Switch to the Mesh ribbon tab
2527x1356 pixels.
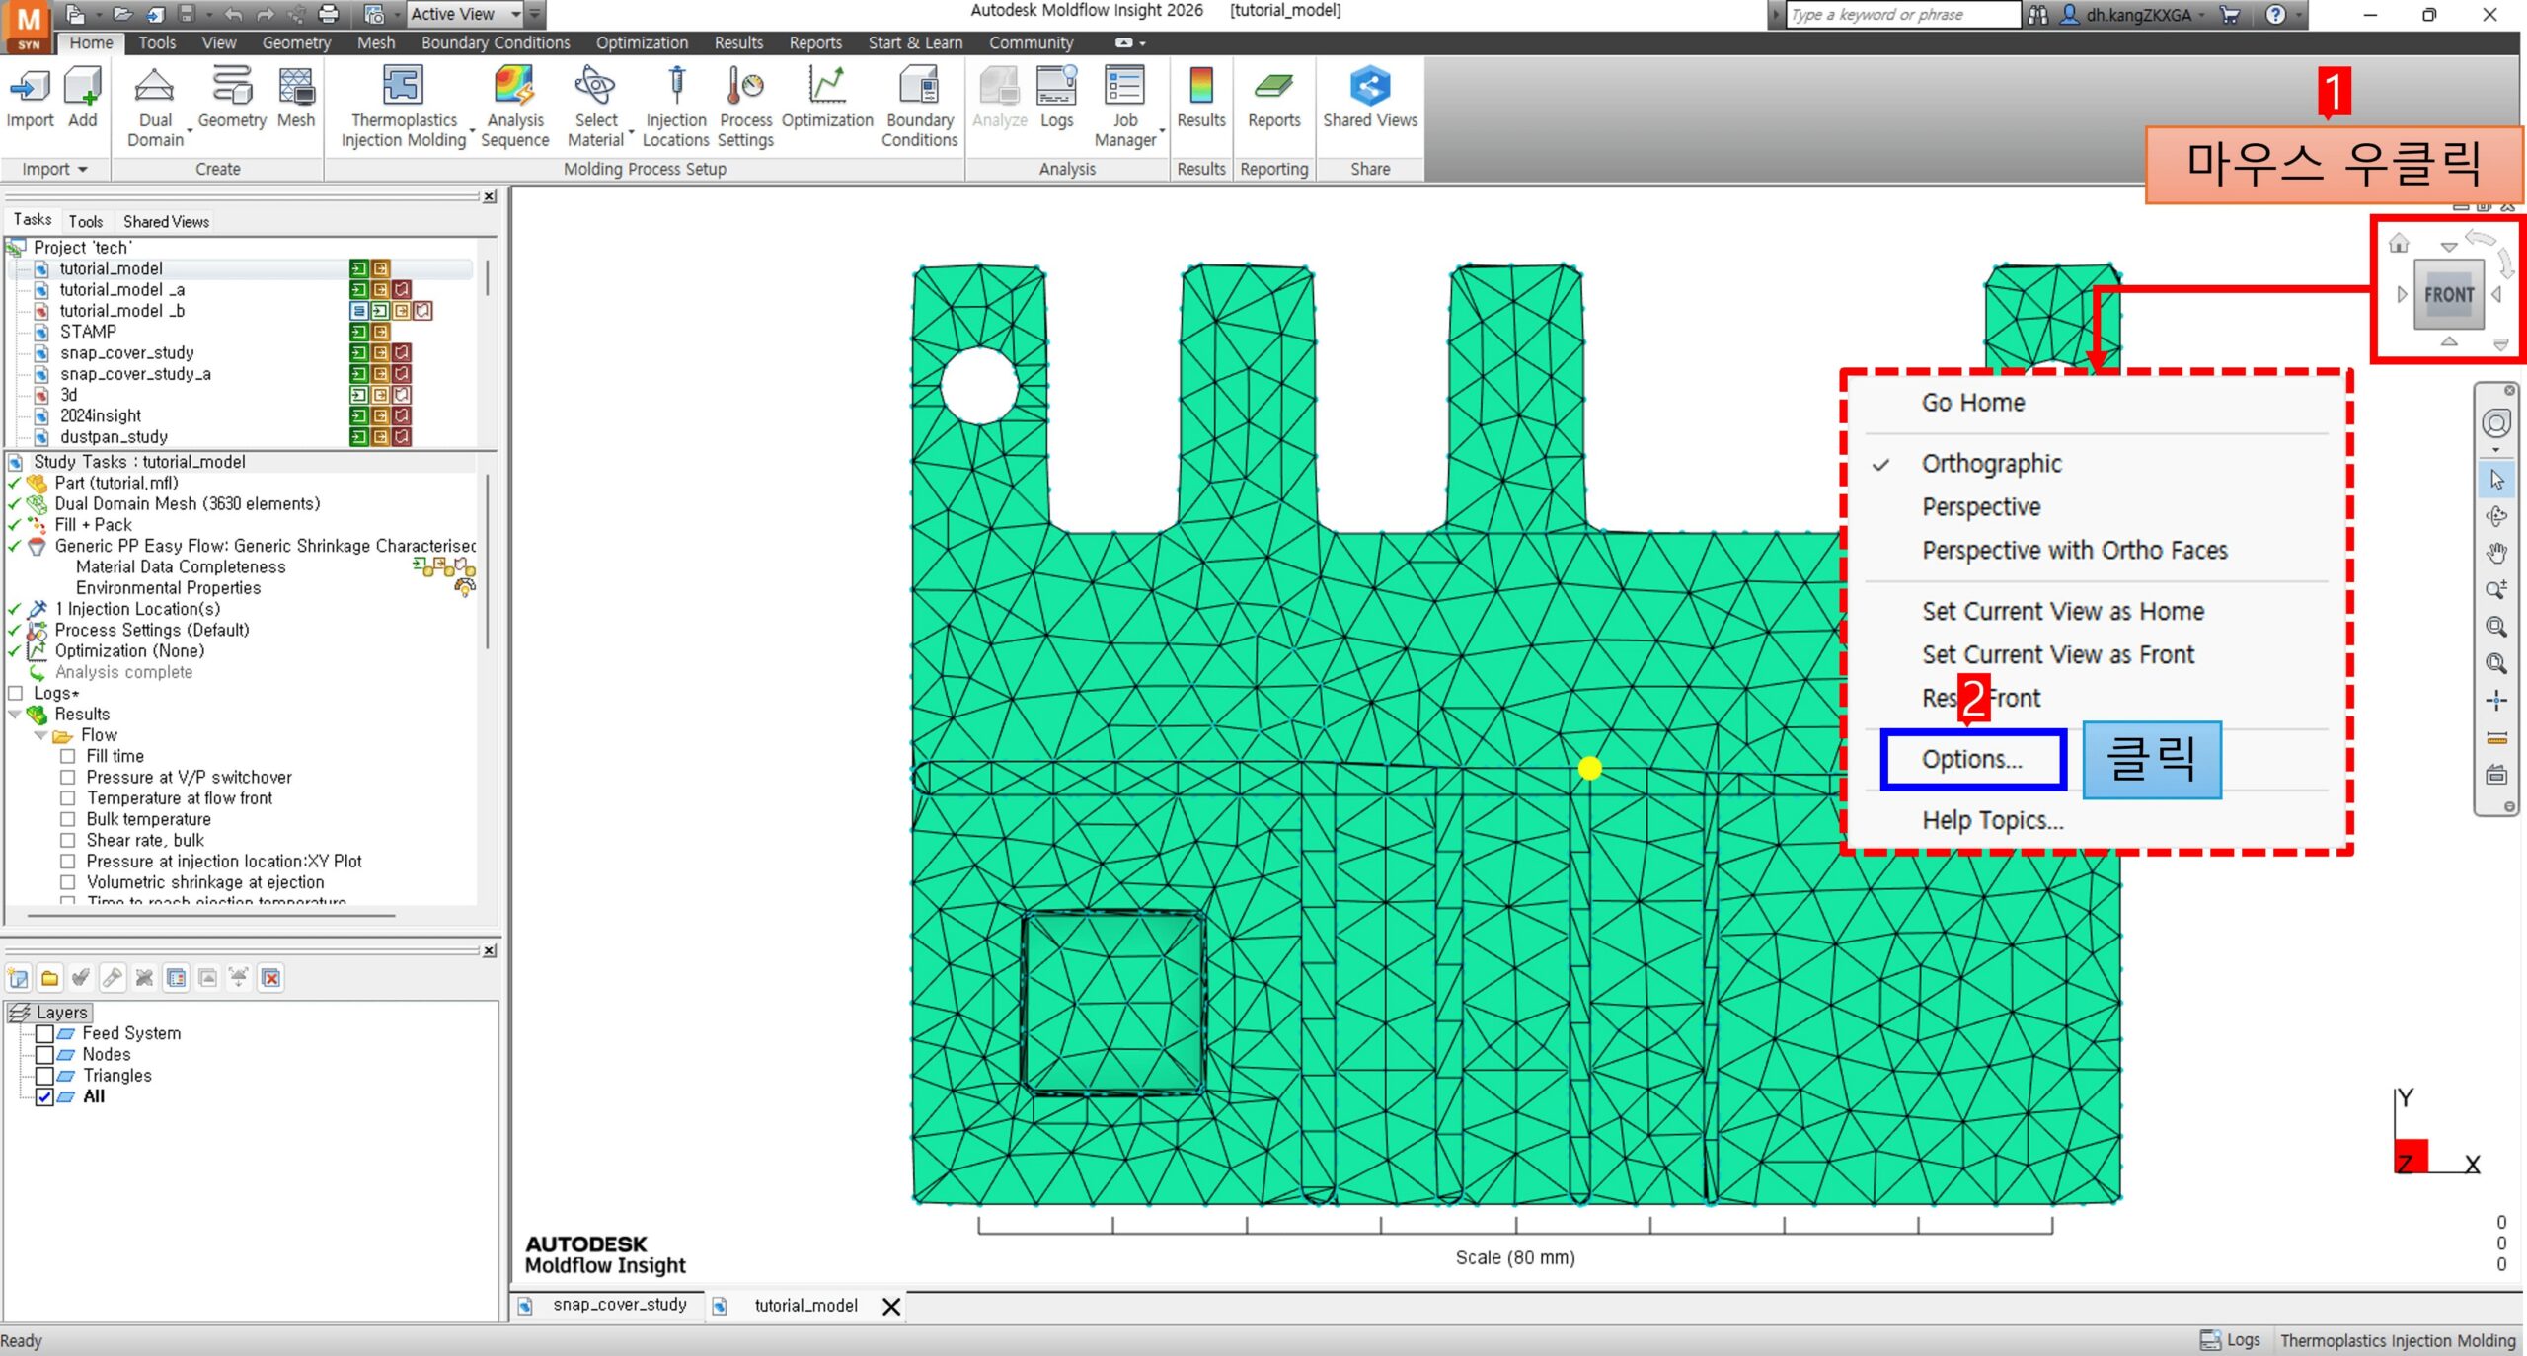376,42
